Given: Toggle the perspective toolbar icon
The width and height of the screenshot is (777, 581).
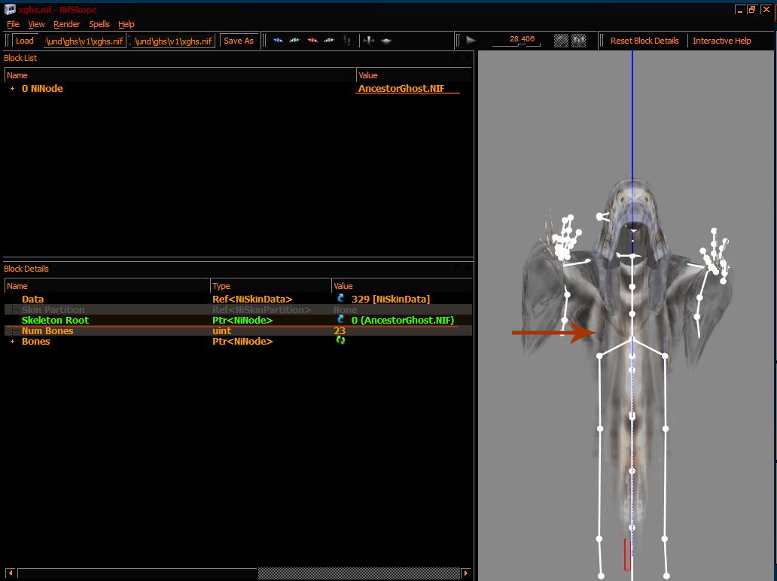Looking at the screenshot, I should [x=386, y=41].
